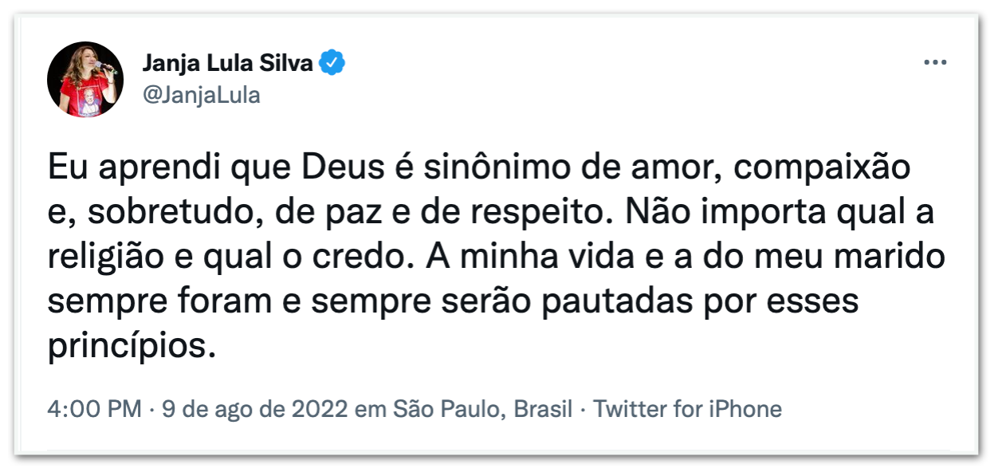Click the 4:00 PM timestamp
This screenshot has width=1006, height=472.
point(94,410)
